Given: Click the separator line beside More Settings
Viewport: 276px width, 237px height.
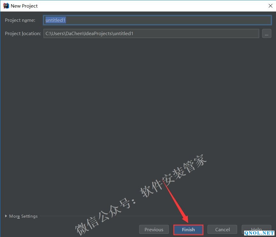Looking at the screenshot, I should (x=152, y=216).
